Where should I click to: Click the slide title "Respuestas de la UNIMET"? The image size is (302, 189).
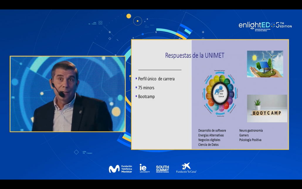195,55
